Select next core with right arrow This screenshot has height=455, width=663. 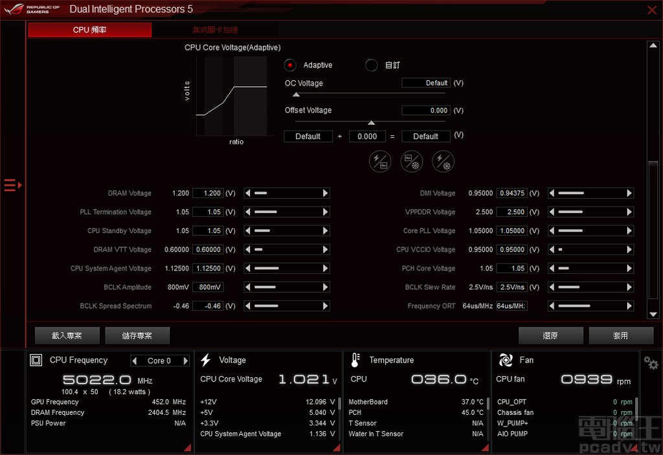185,361
